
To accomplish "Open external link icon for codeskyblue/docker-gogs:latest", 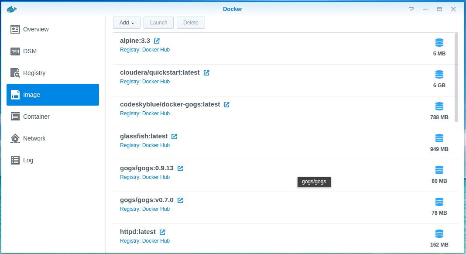I will (x=226, y=104).
